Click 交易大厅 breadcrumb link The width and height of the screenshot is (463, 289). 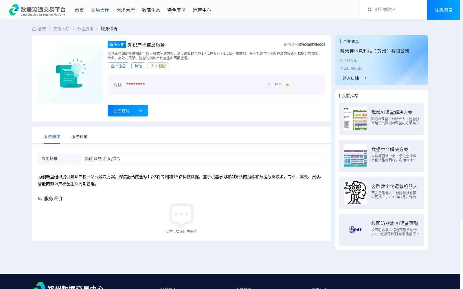pos(62,29)
